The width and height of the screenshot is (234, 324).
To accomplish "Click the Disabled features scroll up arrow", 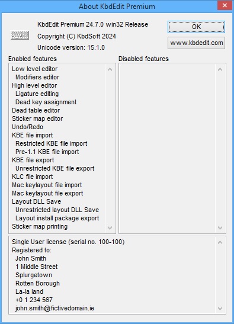I will click(x=220, y=70).
